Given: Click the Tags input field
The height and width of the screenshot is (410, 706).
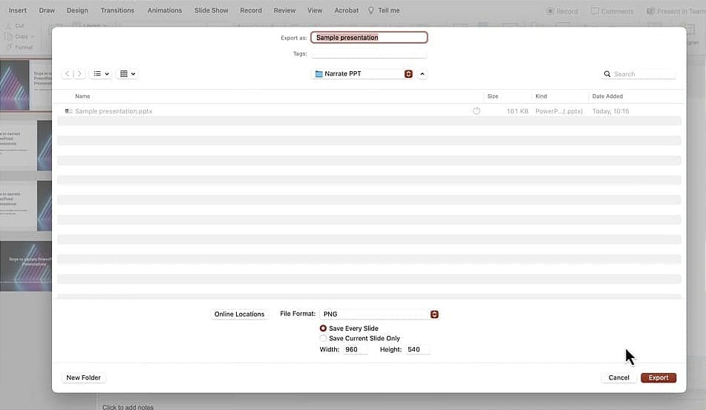Looking at the screenshot, I should 369,53.
